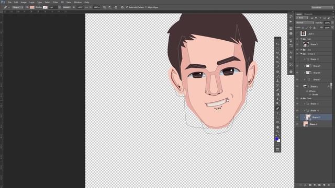Collapse the face layer group
Screen dimensions: 335x188
(301, 99)
